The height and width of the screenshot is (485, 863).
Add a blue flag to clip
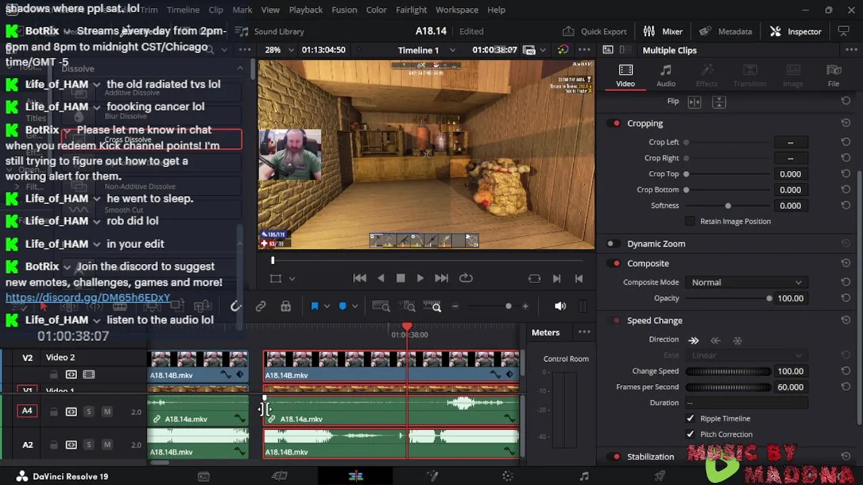(x=314, y=306)
